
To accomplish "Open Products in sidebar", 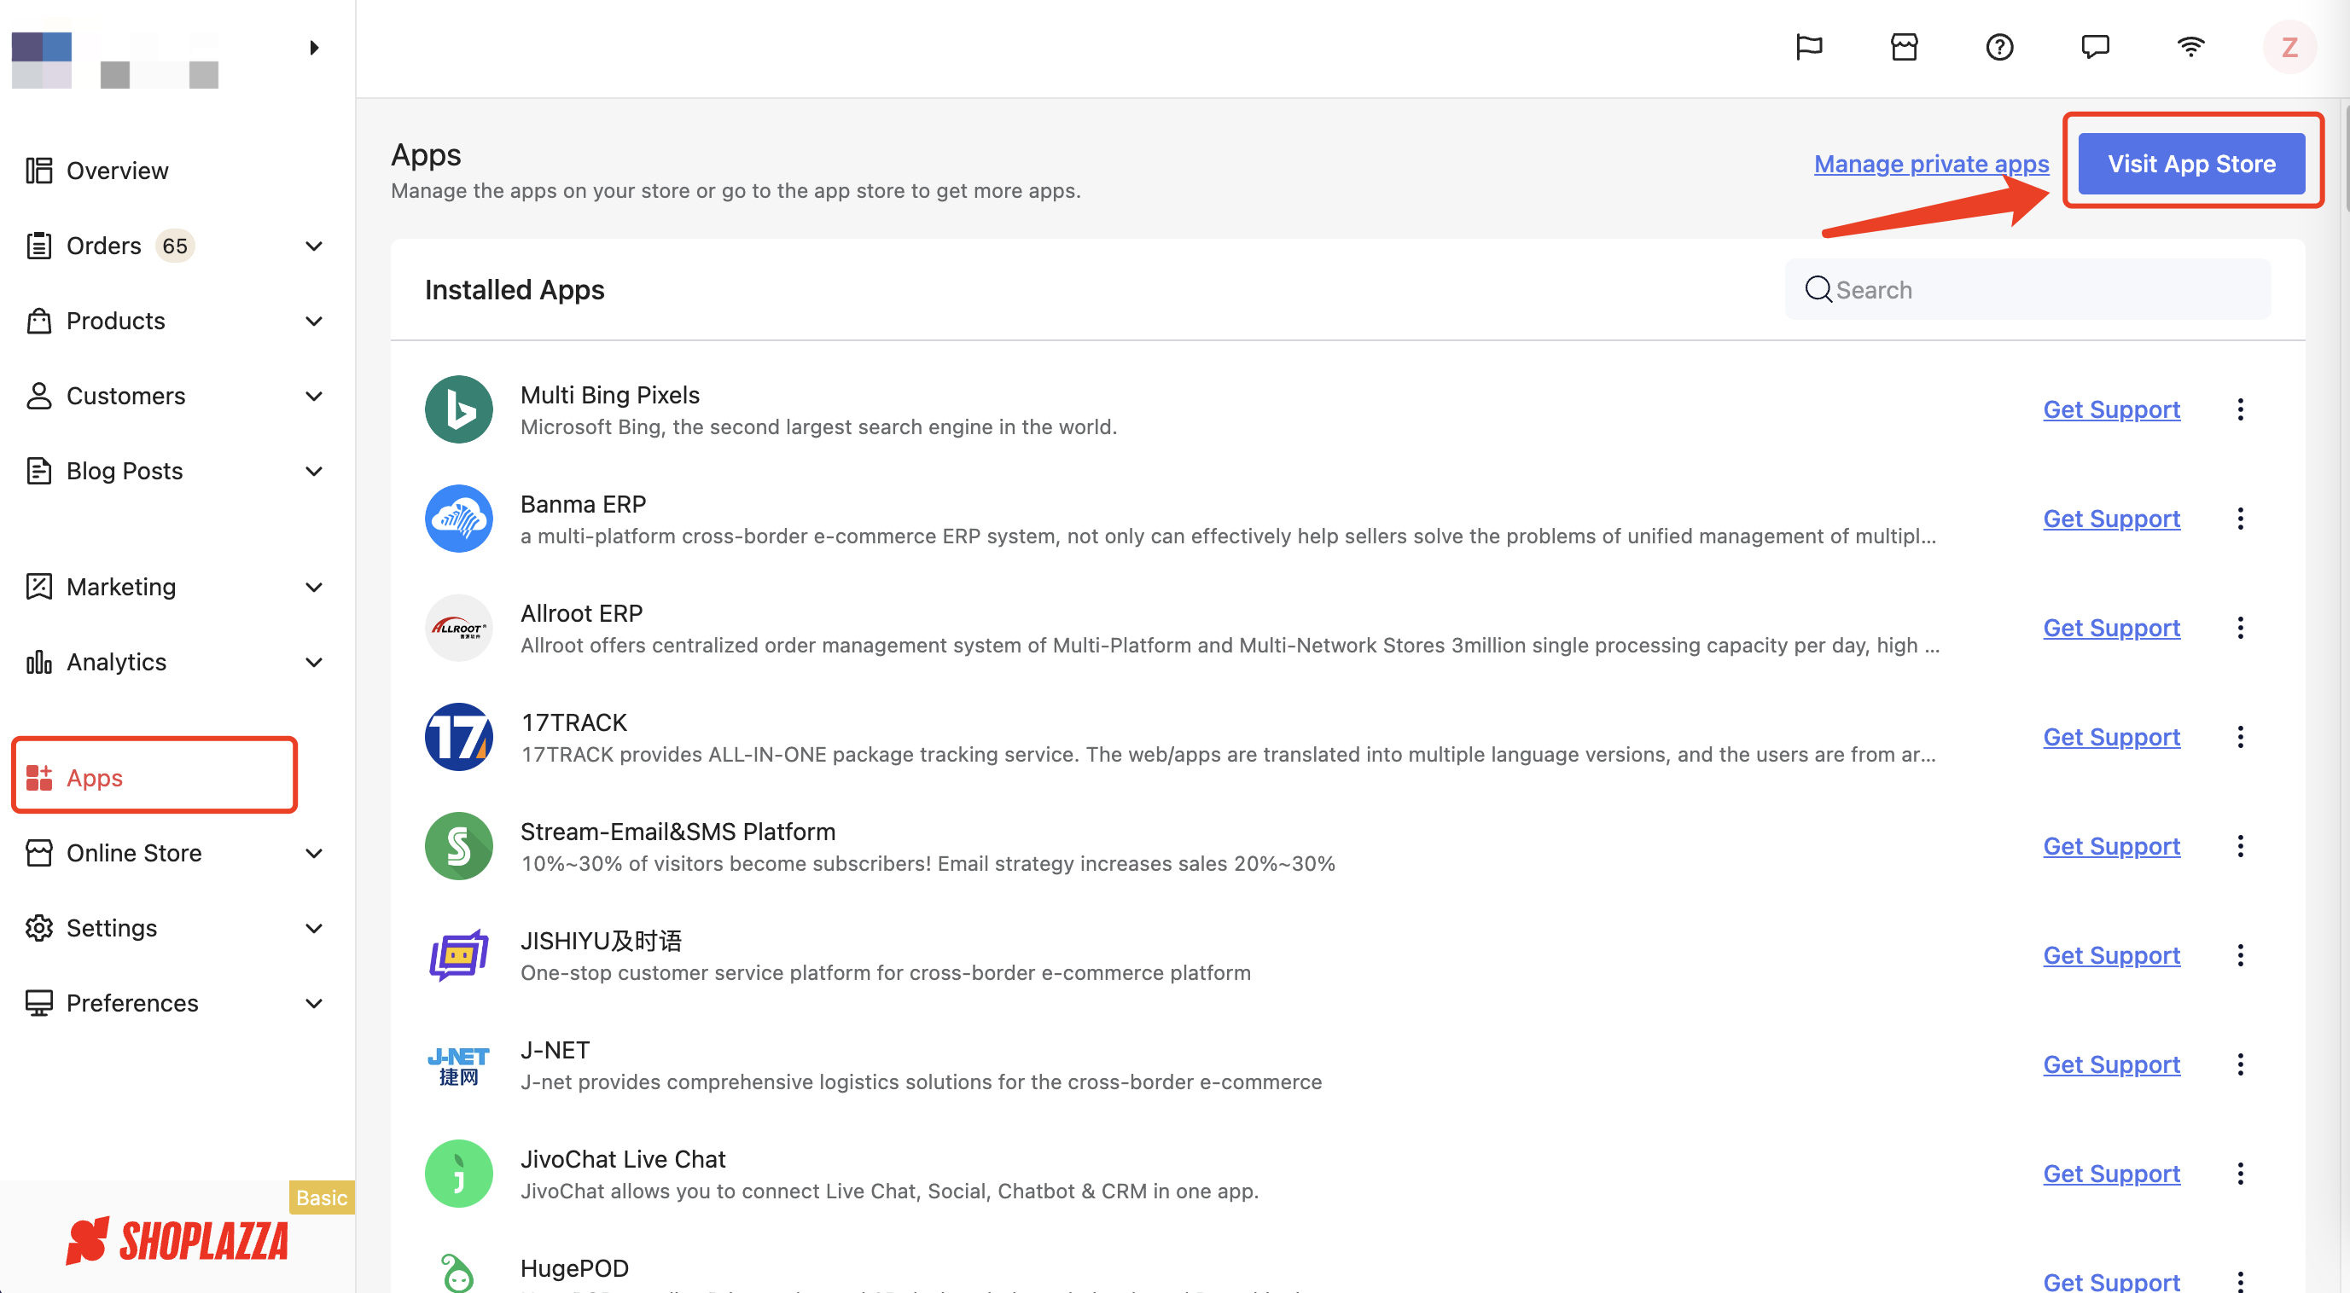I will pos(95,321).
